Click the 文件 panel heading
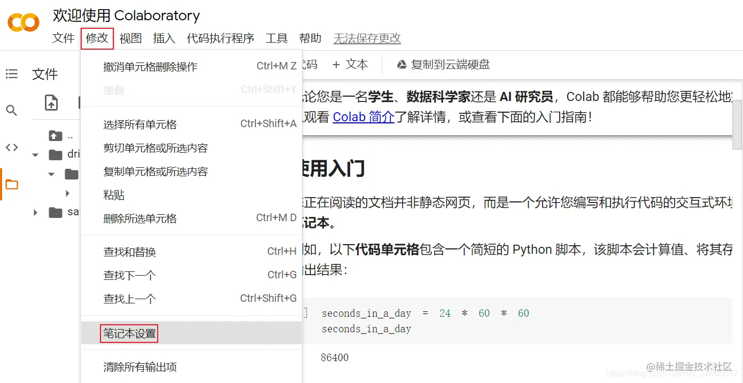 point(45,74)
